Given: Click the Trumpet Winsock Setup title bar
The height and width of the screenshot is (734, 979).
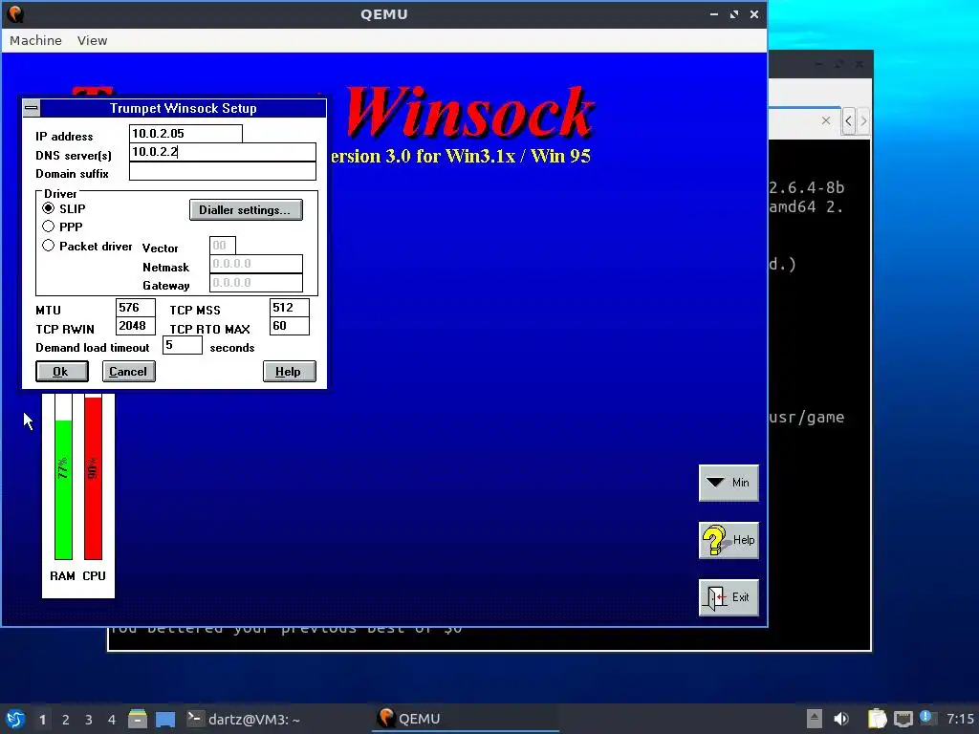Looking at the screenshot, I should point(183,109).
